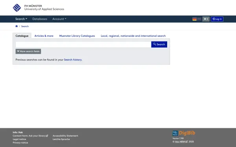Open Local, regional, nationwide and international search tab
The image size is (236, 147).
133,36
